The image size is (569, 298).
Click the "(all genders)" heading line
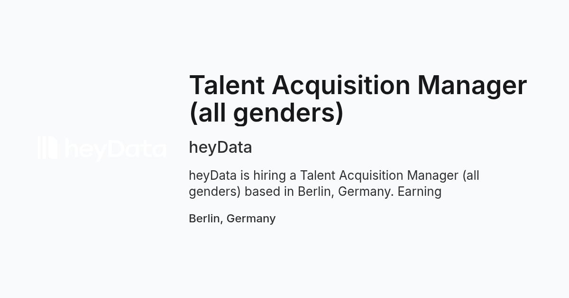coord(266,113)
